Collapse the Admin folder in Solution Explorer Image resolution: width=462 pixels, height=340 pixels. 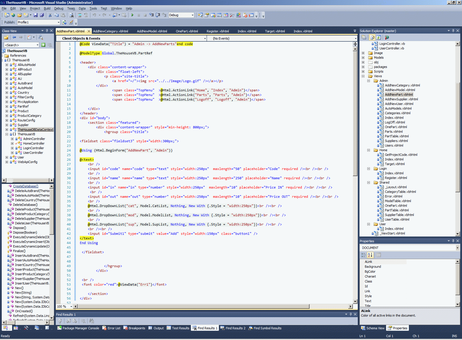pos(368,81)
